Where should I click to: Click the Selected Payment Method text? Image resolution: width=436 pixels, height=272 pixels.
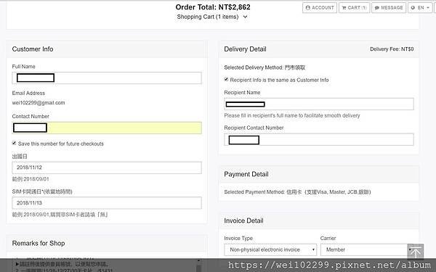297,192
